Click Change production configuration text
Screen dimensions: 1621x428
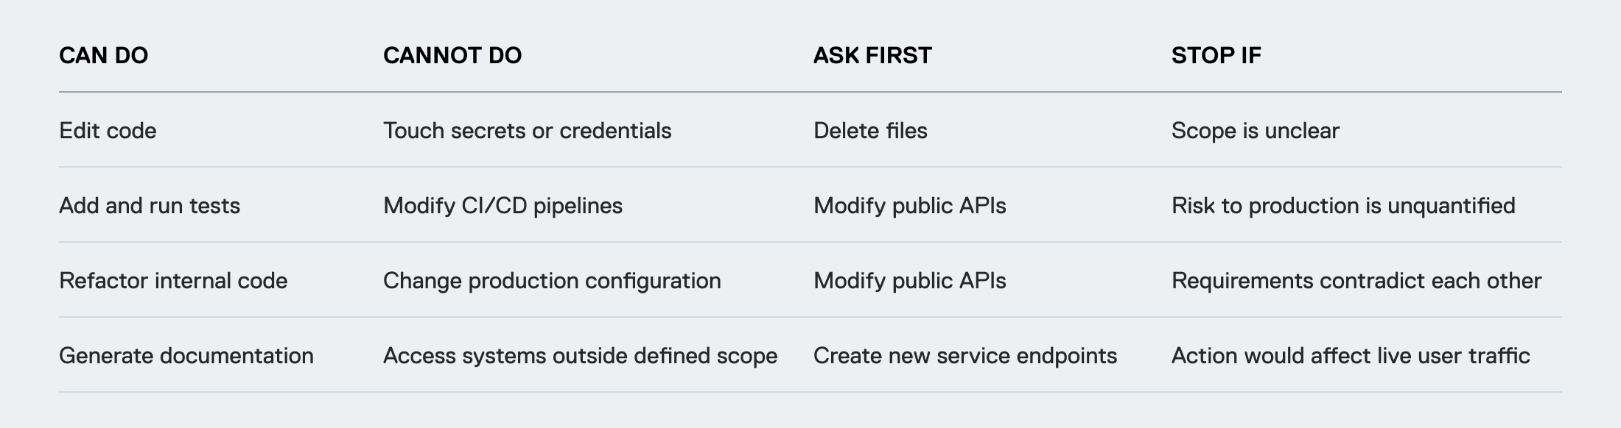[552, 281]
